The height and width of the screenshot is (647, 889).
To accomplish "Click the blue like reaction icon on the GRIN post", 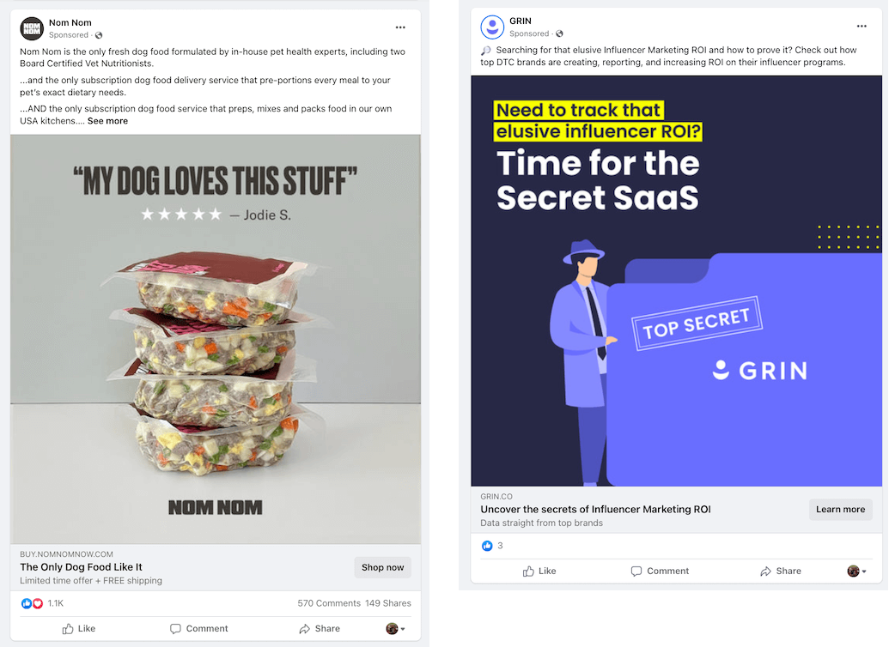I will coord(487,546).
